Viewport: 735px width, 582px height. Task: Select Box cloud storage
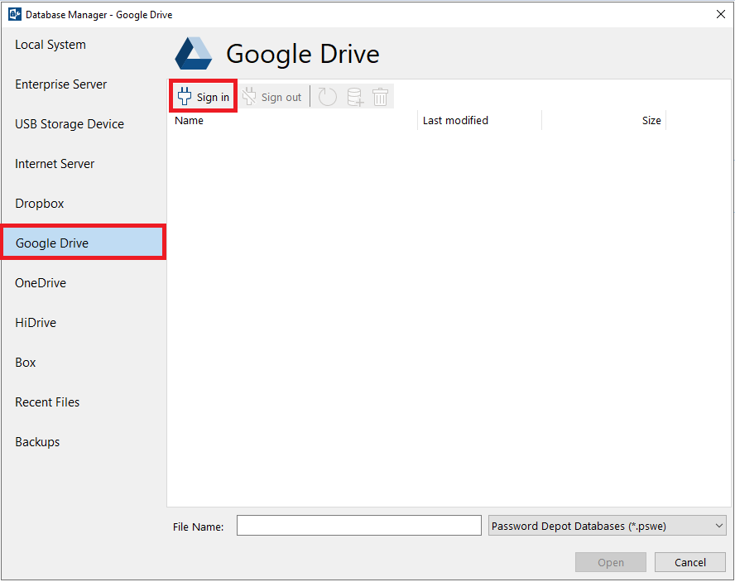coord(84,363)
